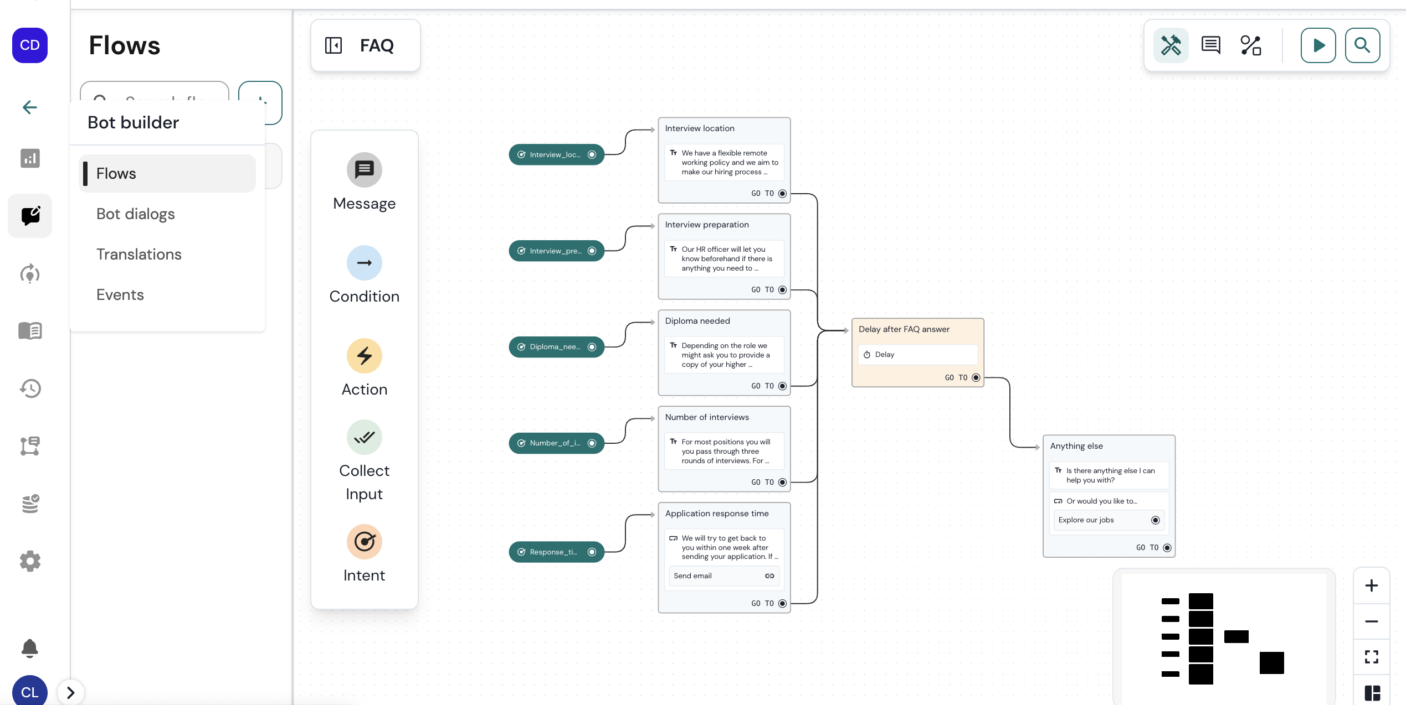The height and width of the screenshot is (705, 1406).
Task: Expand the sidebar with chevron arrow
Action: click(x=70, y=692)
